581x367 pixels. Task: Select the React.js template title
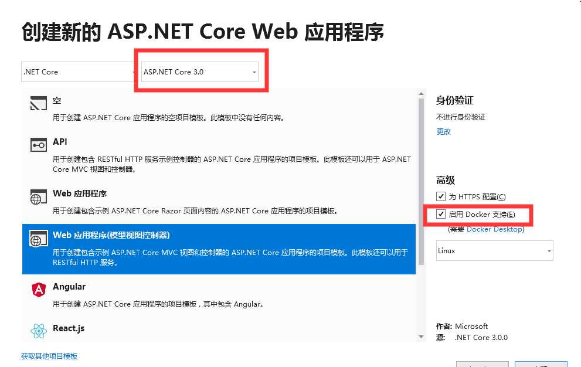coord(69,328)
